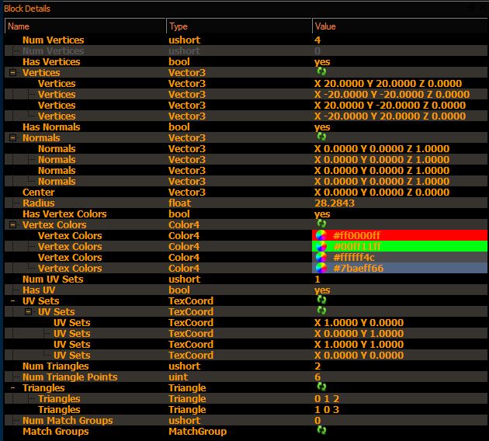Select vertex X -20.0000 Y 20.0000 Z 0.0000

click(390, 116)
